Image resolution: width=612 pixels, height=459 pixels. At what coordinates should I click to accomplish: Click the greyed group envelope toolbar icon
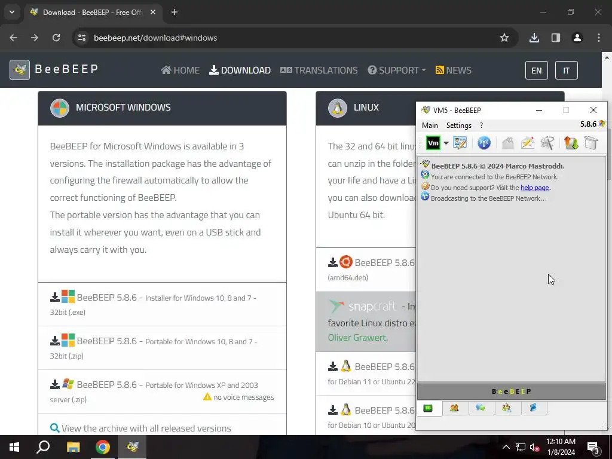tap(508, 143)
